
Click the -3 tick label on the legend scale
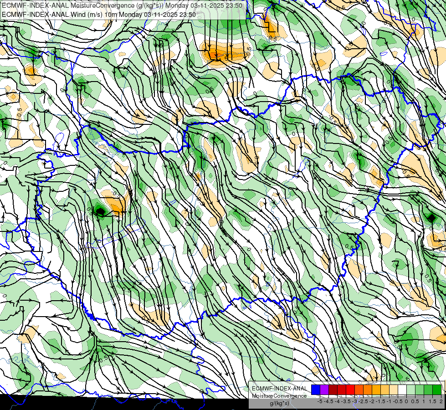[354, 401]
